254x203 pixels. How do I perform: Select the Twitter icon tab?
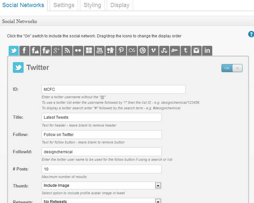click(x=13, y=51)
